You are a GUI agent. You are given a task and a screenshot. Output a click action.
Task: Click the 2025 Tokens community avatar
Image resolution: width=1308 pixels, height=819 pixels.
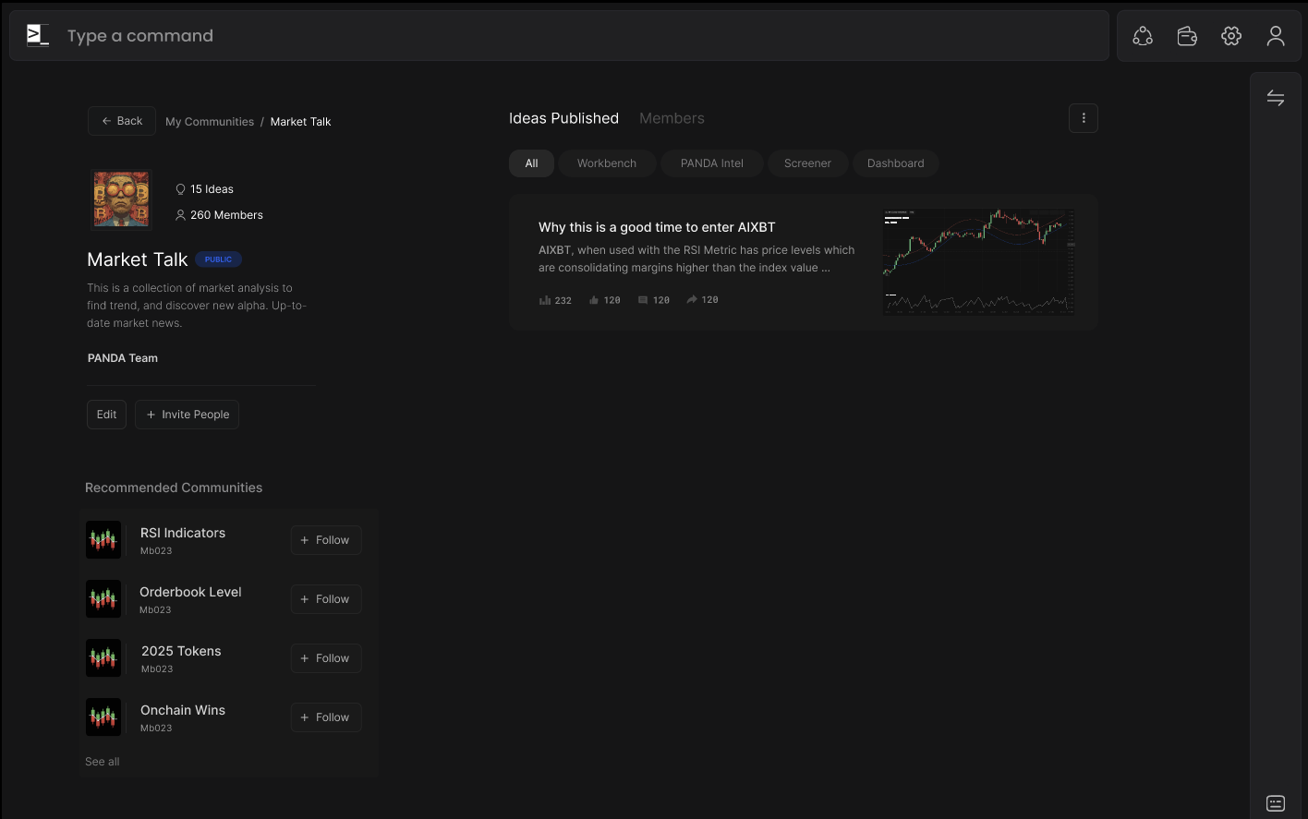(x=103, y=658)
